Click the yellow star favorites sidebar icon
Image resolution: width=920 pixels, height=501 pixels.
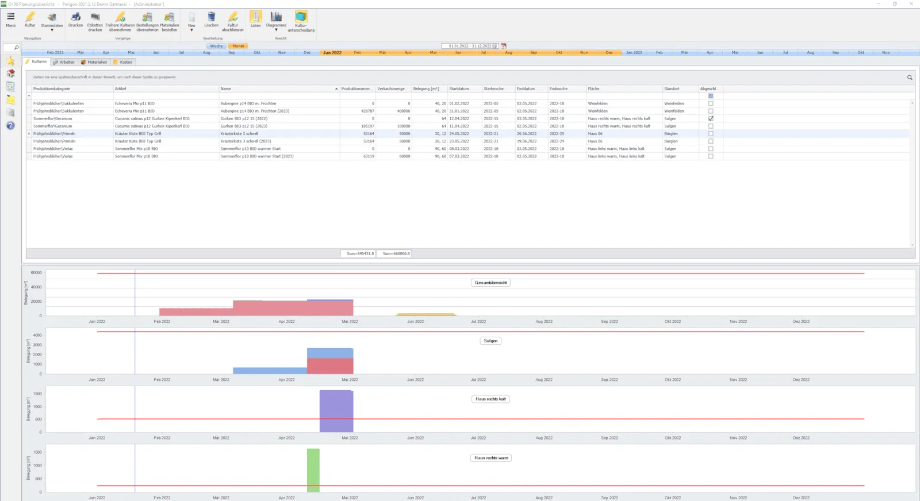[x=10, y=60]
